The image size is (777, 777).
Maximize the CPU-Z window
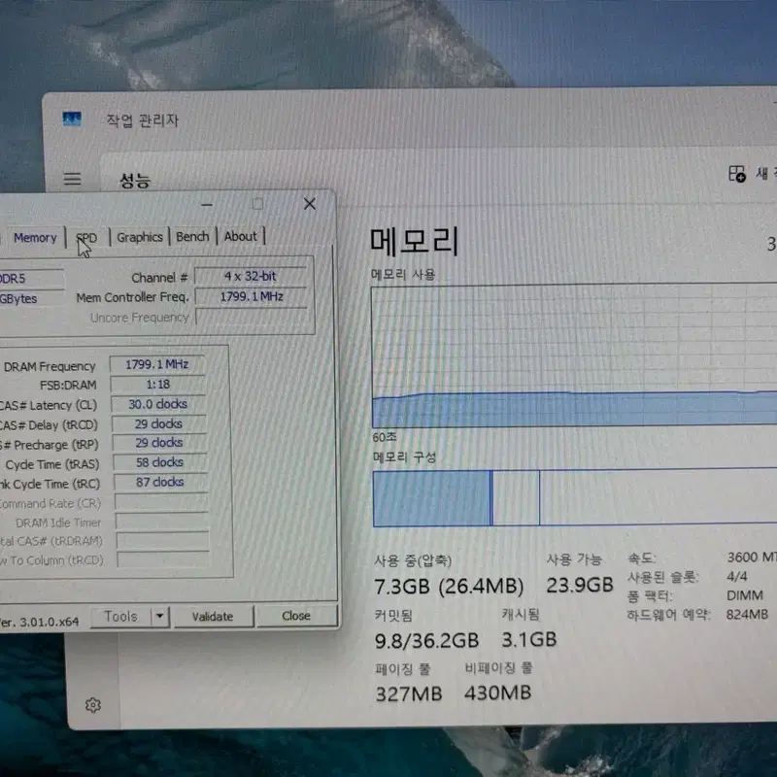point(257,204)
